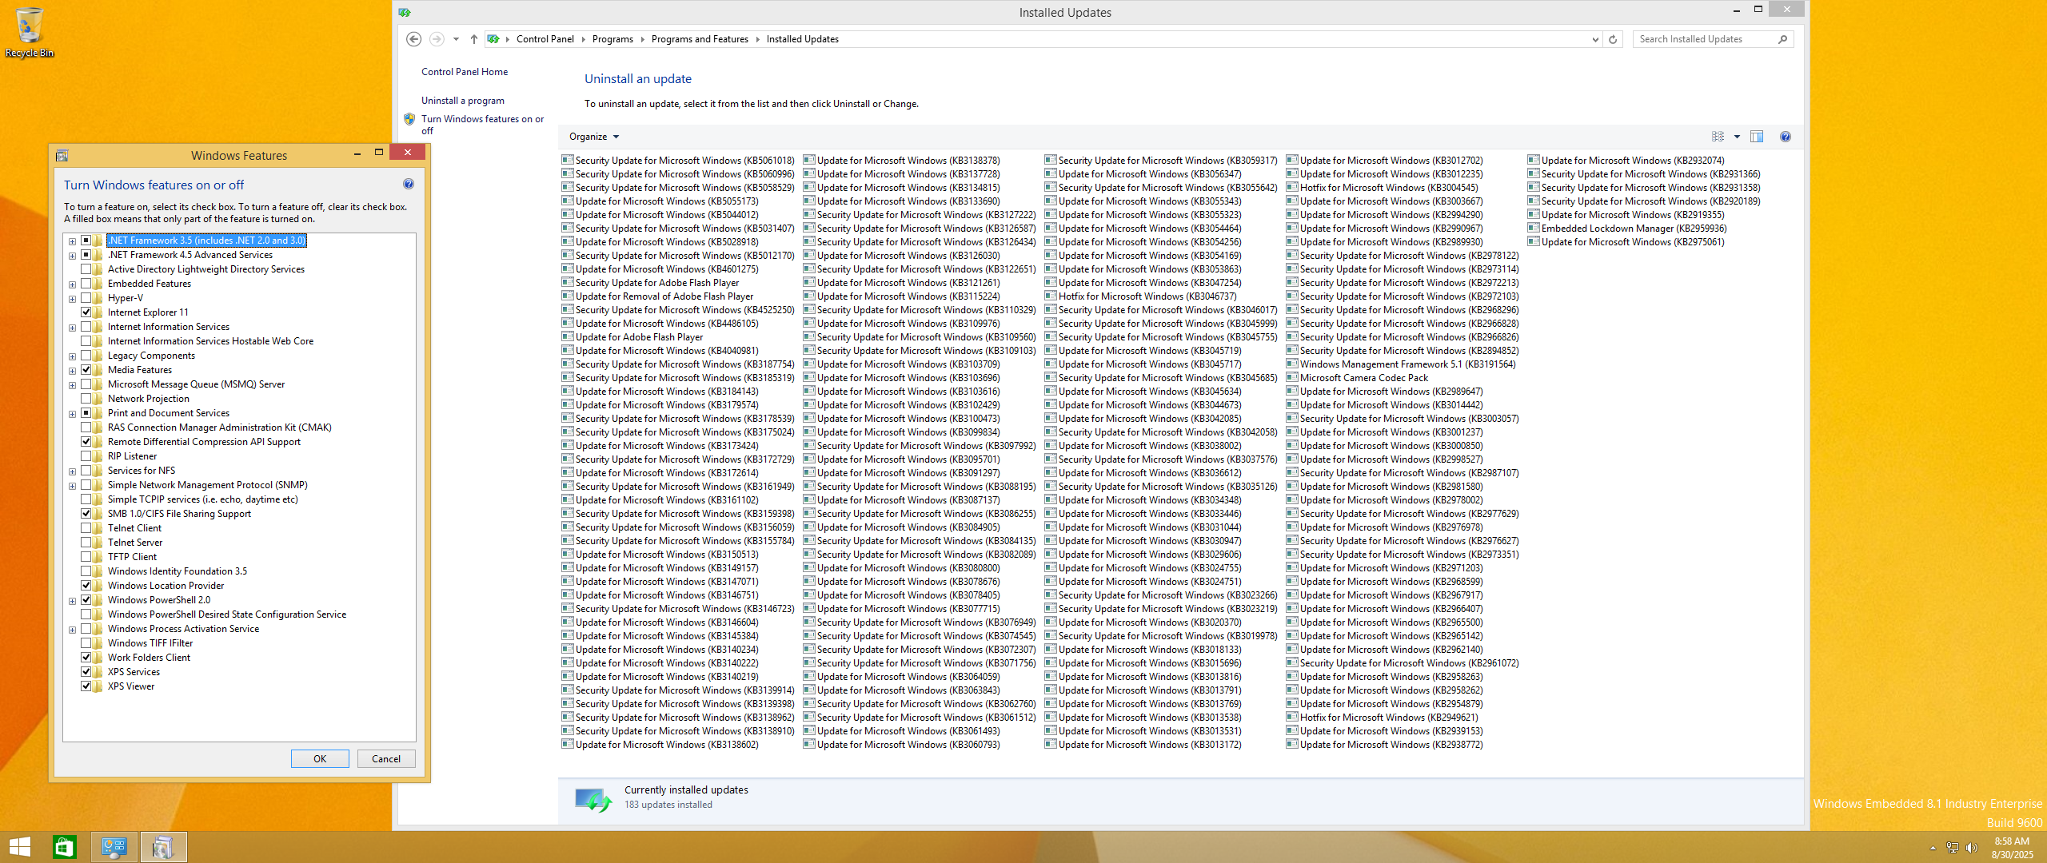Screen dimensions: 2047x863
Task: Click the Back arrow in Installed Updates
Action: pos(413,39)
